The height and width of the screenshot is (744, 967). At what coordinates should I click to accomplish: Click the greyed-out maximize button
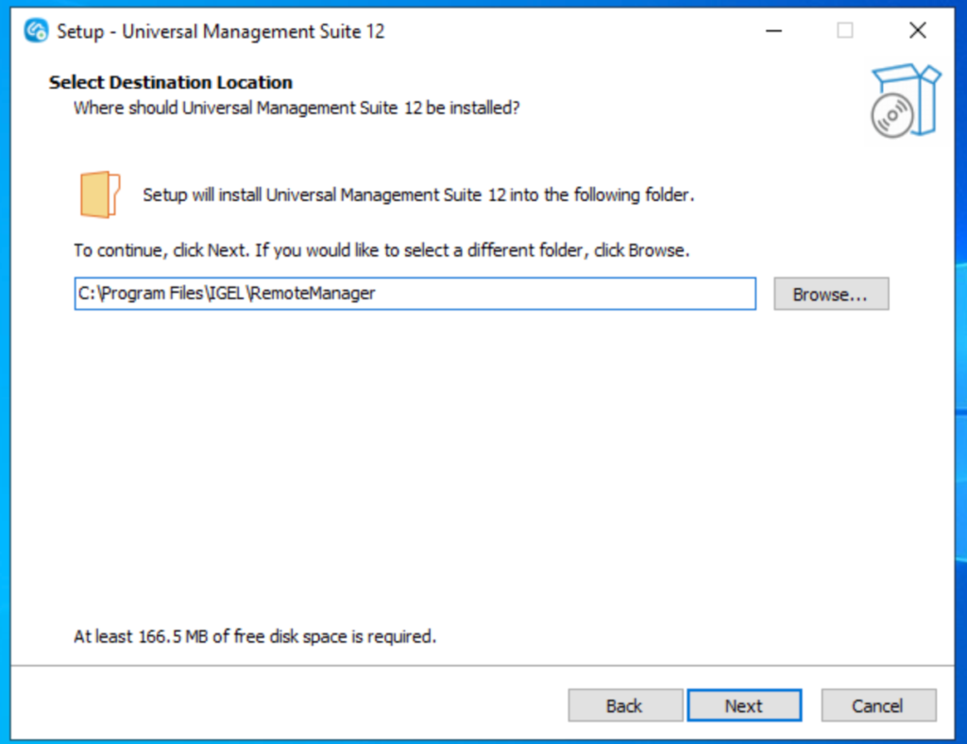click(845, 31)
